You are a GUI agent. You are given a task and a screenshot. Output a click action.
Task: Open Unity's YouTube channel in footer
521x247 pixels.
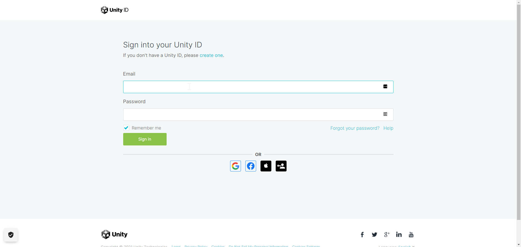pyautogui.click(x=411, y=235)
